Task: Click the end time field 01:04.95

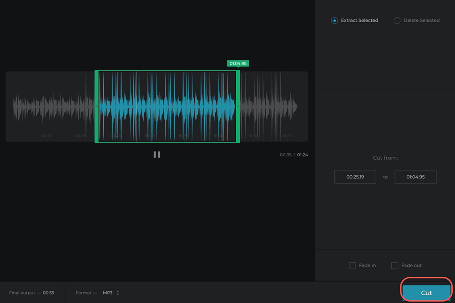Action: click(x=415, y=177)
